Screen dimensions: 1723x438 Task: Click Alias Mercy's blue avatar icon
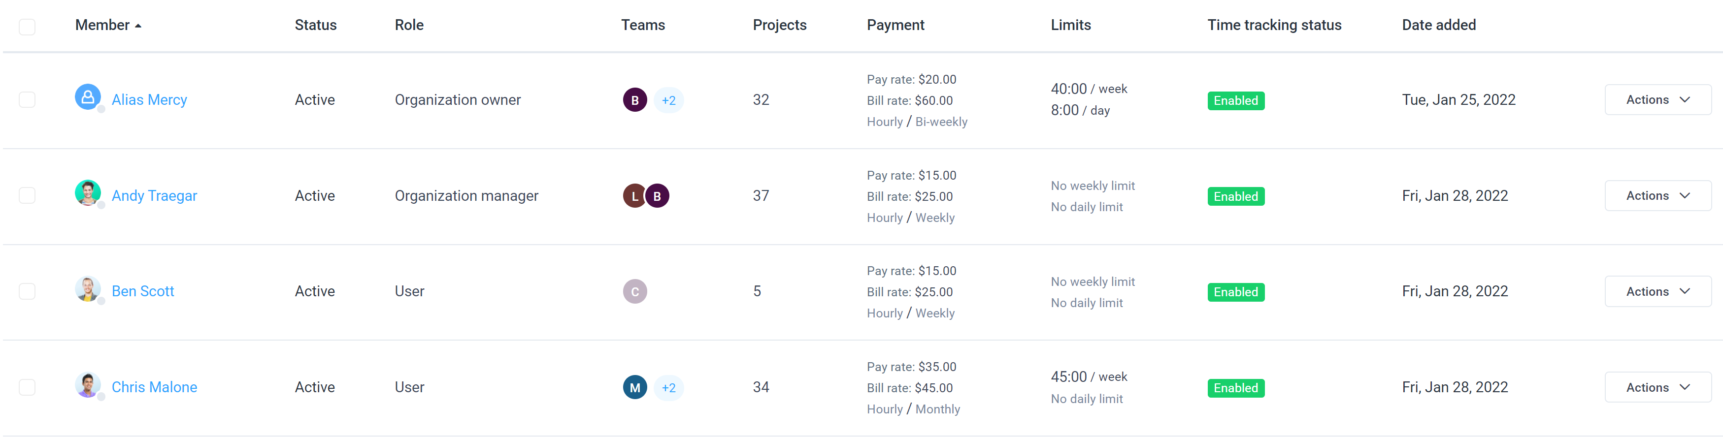[x=88, y=97]
